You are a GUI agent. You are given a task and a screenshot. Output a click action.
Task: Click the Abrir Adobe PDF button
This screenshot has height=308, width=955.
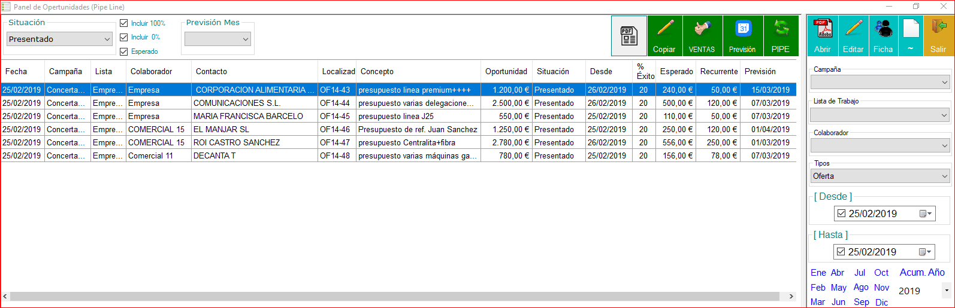pyautogui.click(x=823, y=36)
